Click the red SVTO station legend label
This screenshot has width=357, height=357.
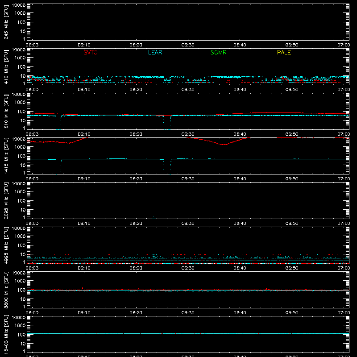91,52
